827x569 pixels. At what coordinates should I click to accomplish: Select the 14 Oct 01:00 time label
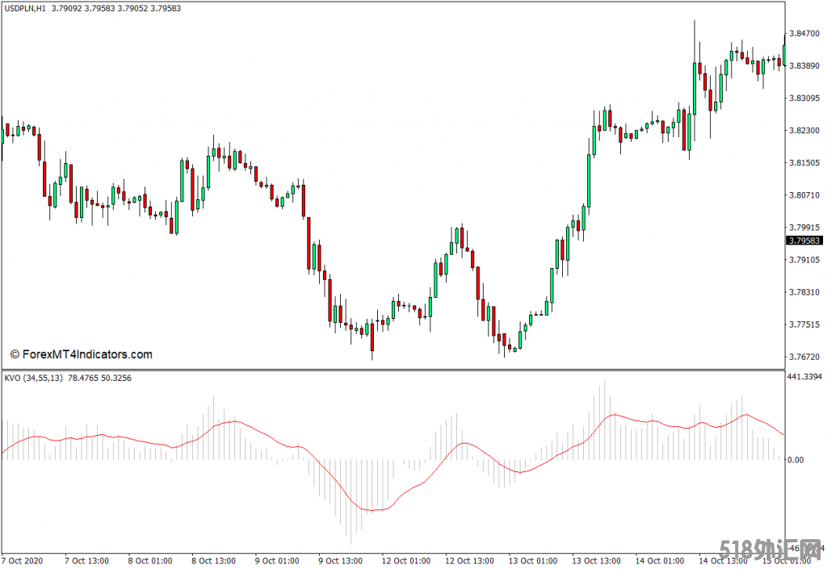(658, 560)
